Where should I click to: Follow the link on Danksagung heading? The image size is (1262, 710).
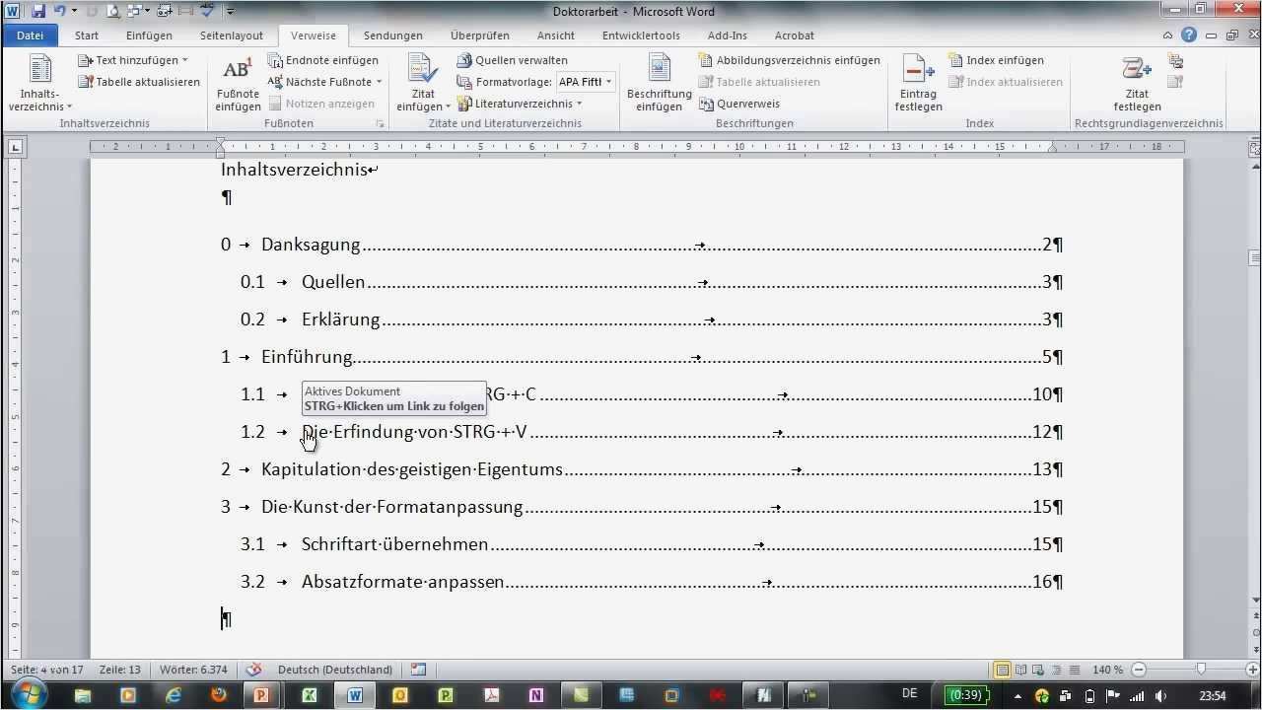tap(311, 244)
